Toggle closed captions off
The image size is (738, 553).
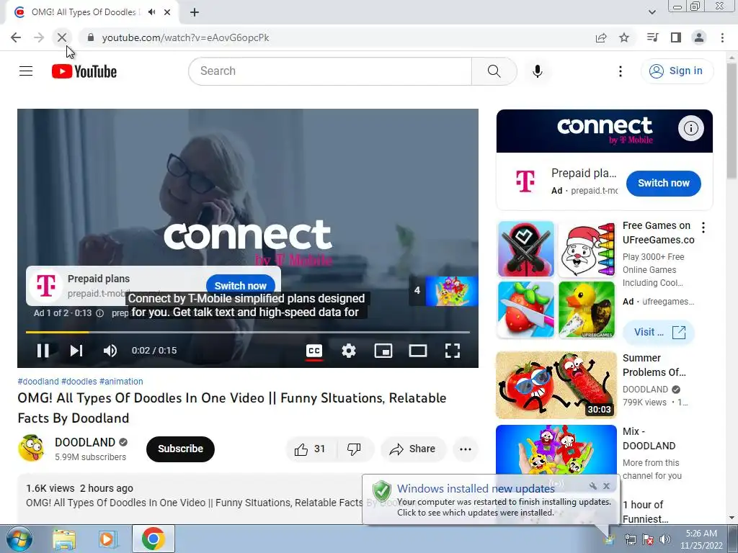[314, 351]
